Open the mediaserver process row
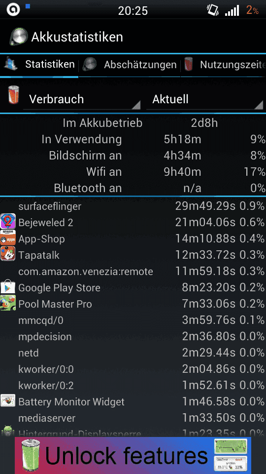Screen dimensions: 266x474 tap(133, 418)
